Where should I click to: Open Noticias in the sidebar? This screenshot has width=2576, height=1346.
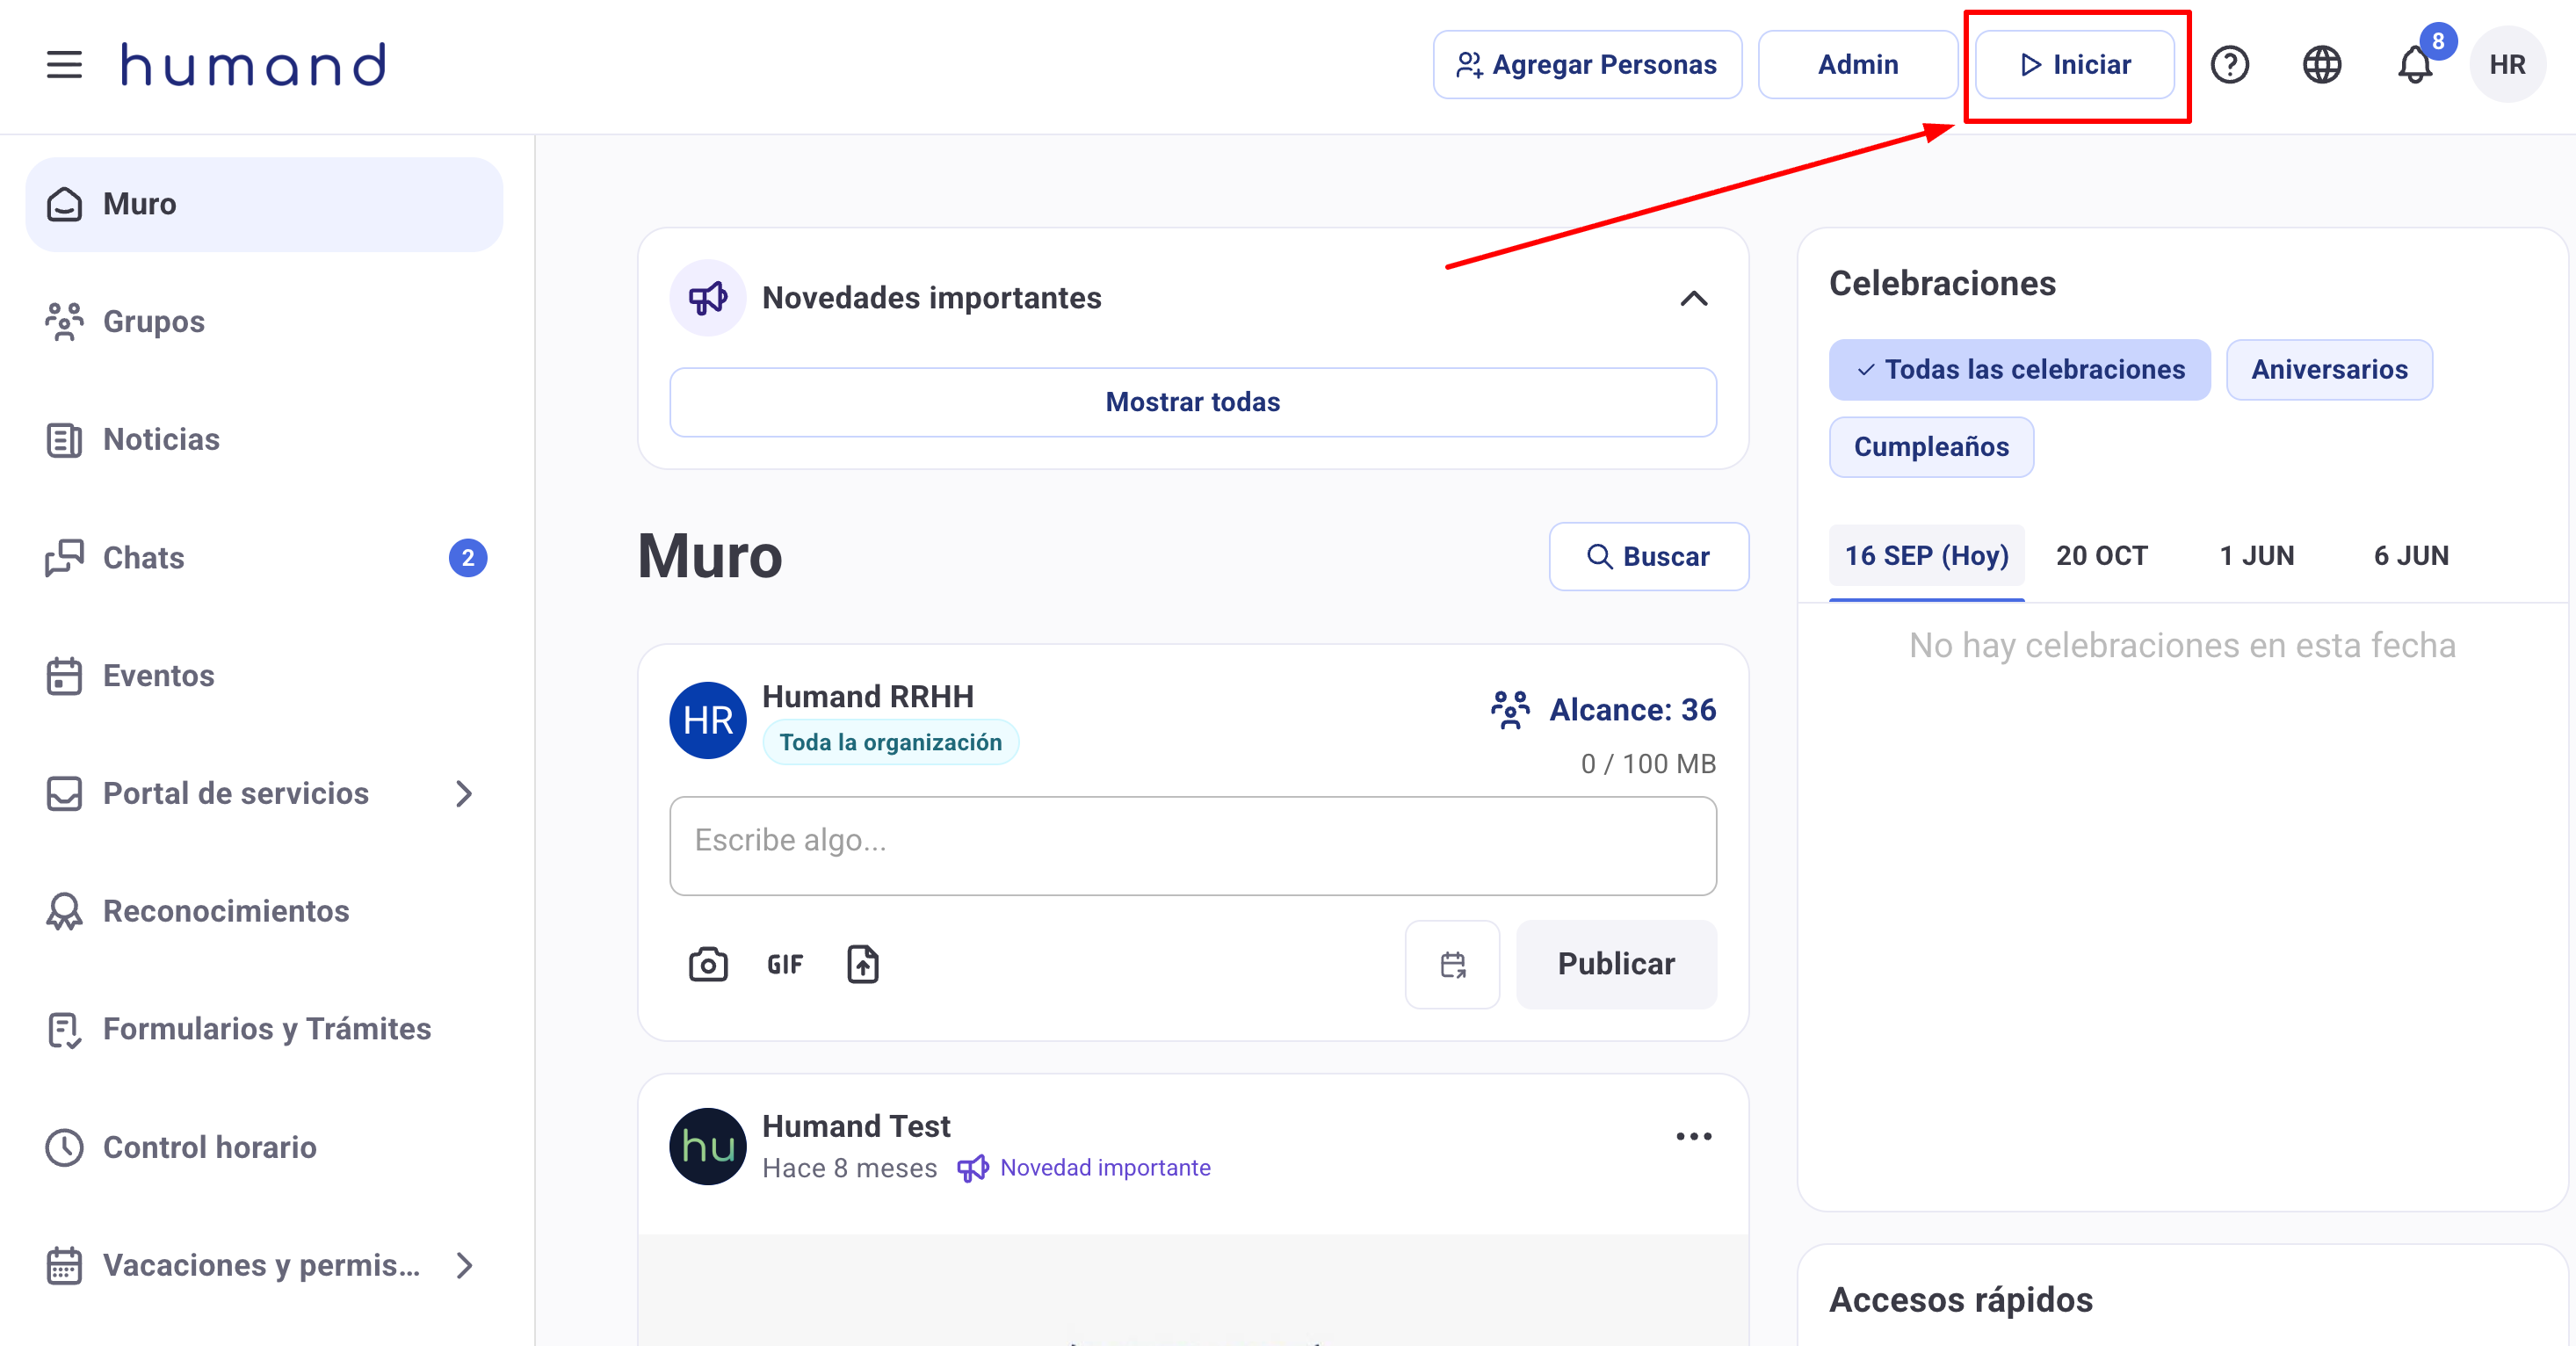point(264,440)
